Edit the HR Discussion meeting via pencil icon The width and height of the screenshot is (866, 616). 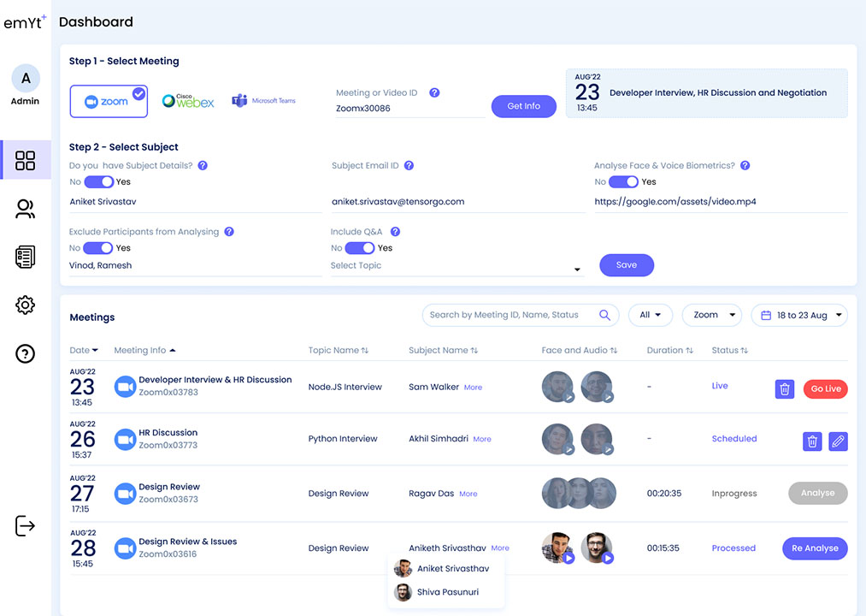pos(839,441)
